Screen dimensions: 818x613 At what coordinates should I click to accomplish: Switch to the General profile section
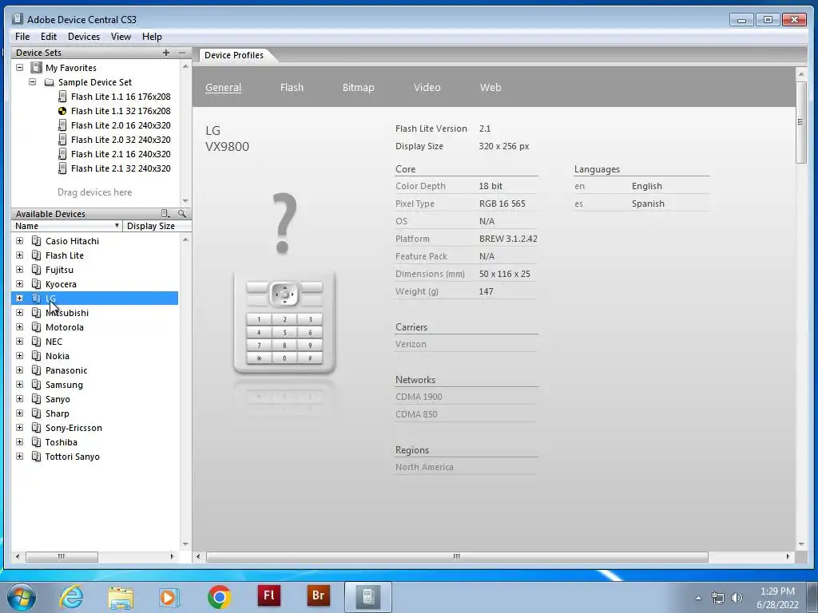pyautogui.click(x=224, y=88)
